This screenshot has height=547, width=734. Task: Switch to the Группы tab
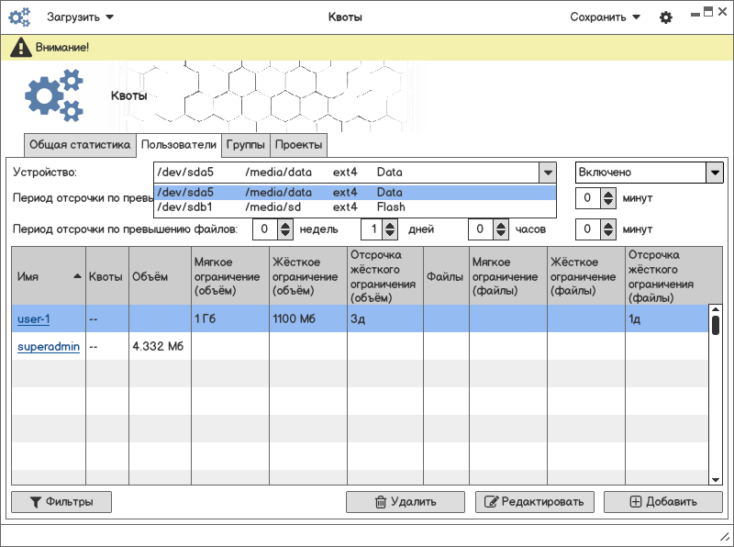246,145
